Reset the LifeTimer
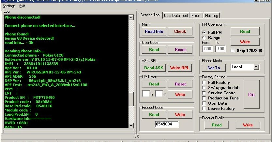This screenshot has height=142, width=272. click(180, 84)
